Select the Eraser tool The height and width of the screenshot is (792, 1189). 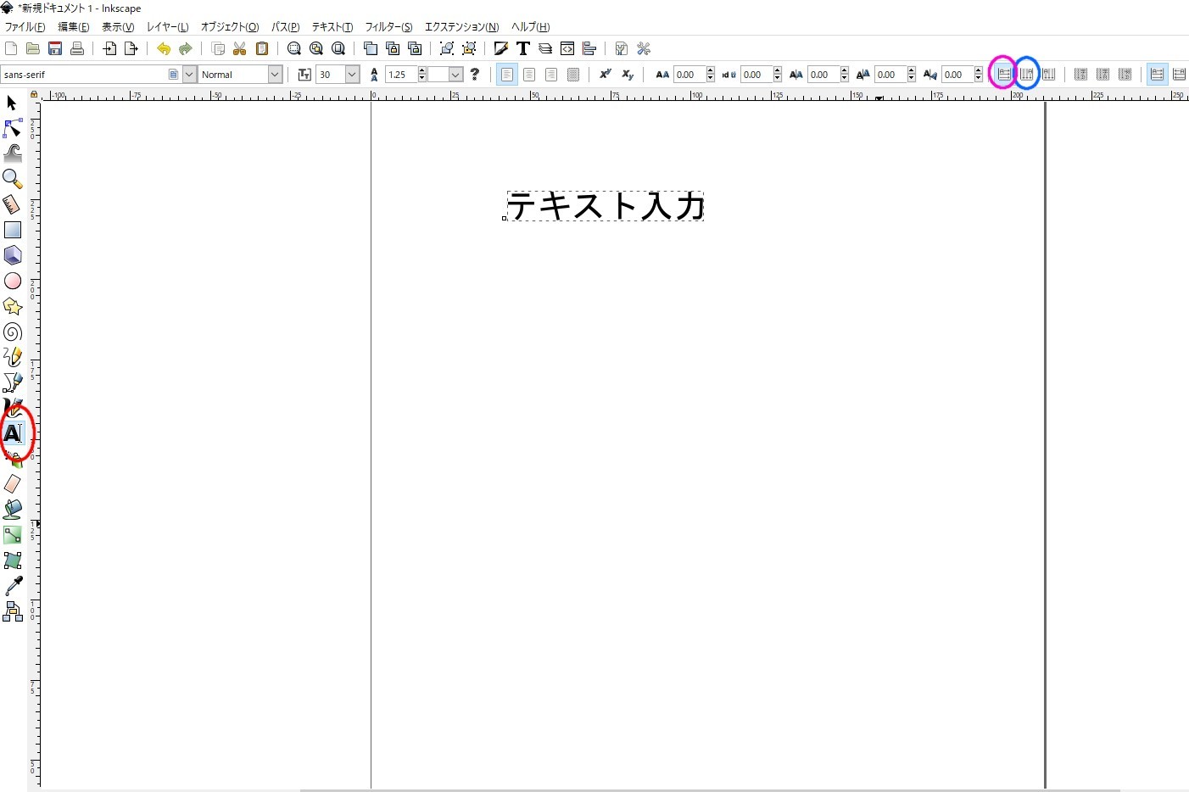(12, 484)
